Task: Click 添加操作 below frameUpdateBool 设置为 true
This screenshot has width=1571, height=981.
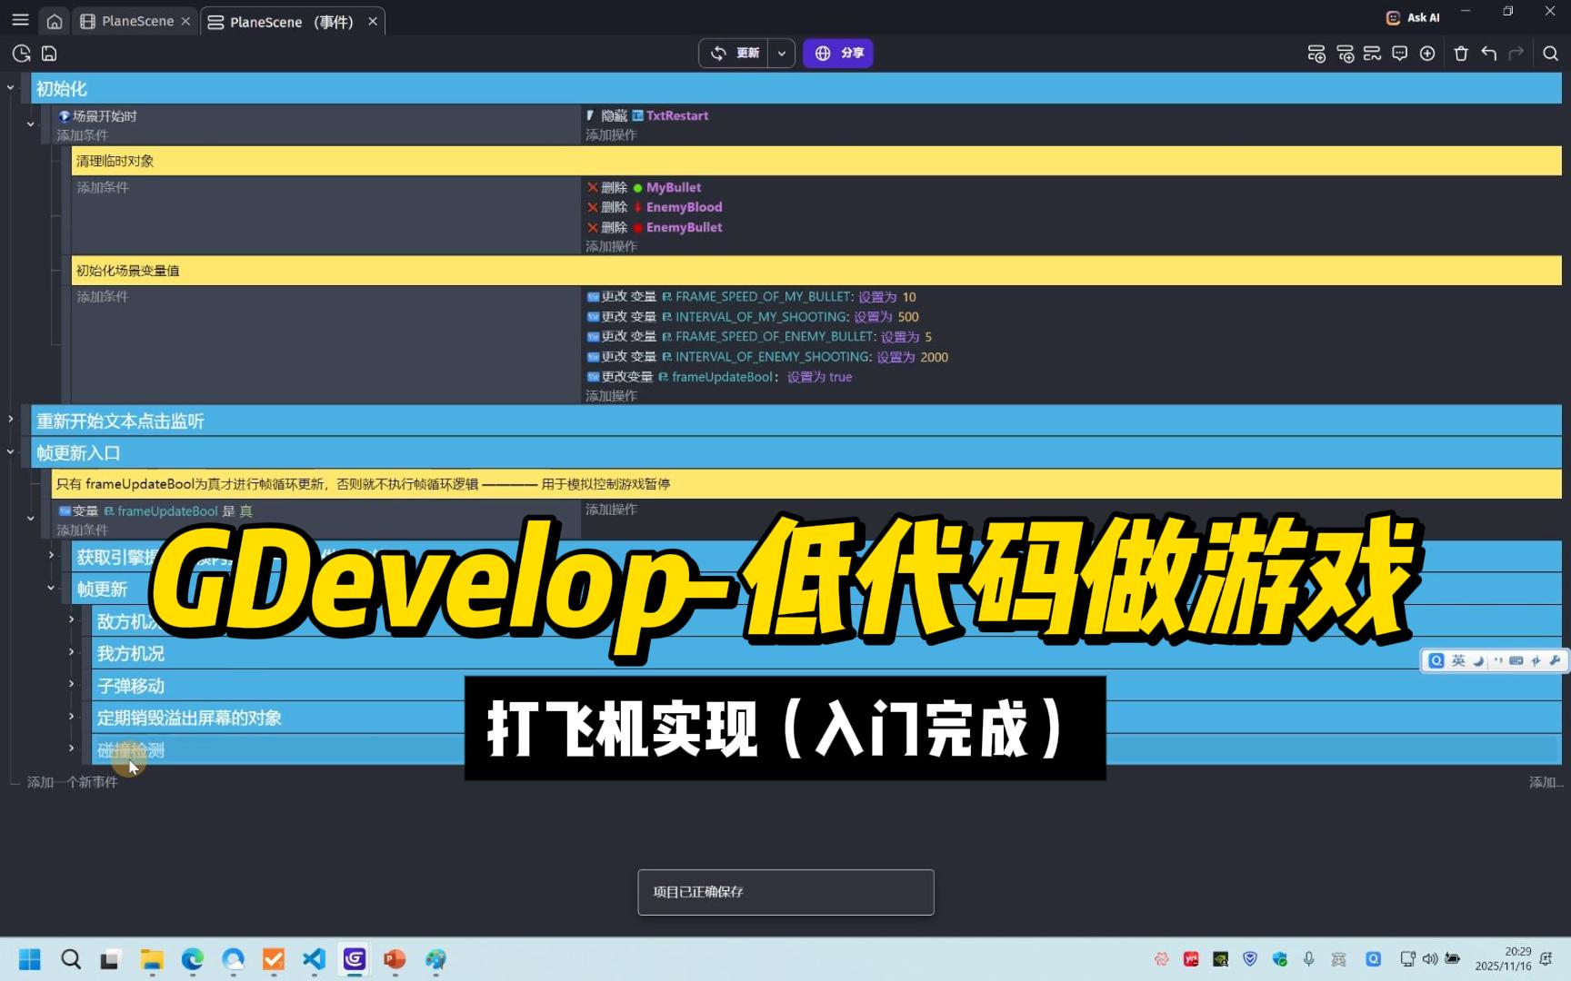Action: [611, 397]
